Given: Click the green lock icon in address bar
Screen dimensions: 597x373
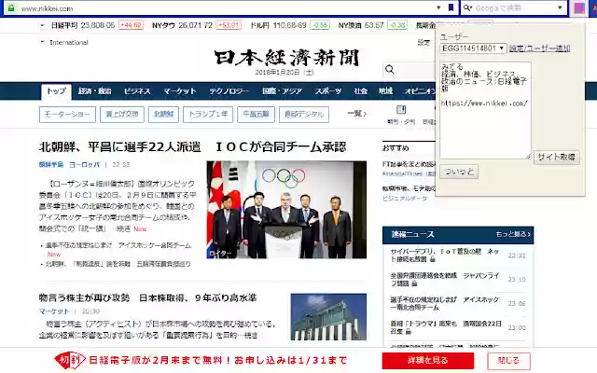Looking at the screenshot, I should tap(11, 8).
